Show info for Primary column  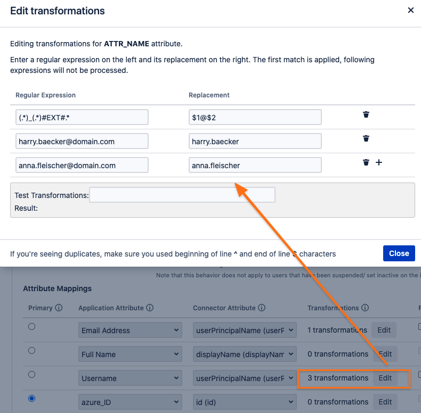point(59,308)
